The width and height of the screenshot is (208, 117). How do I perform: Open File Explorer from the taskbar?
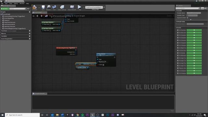pos(57,115)
